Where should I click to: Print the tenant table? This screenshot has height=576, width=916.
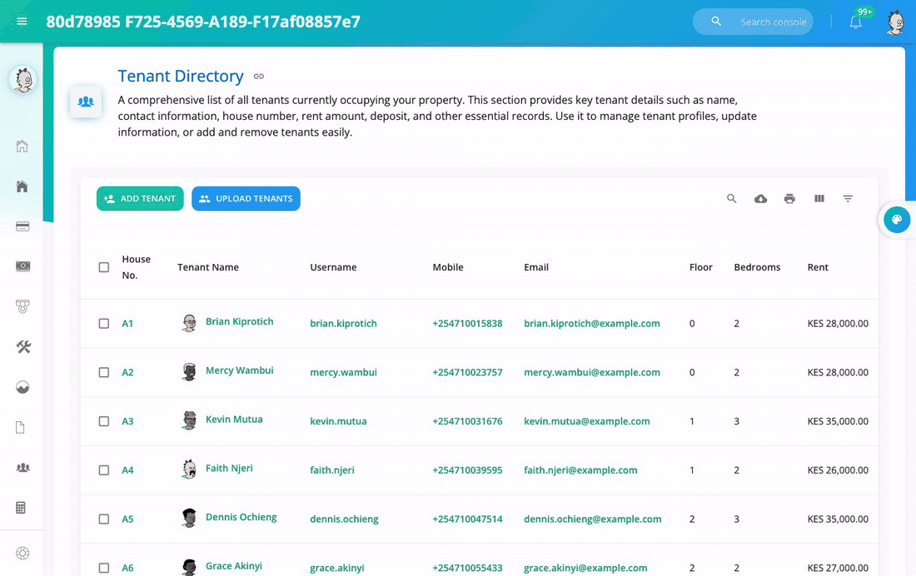tap(789, 199)
